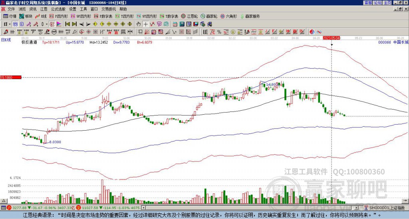Click the red compass target icon
The image size is (409, 219).
[x=81, y=32]
